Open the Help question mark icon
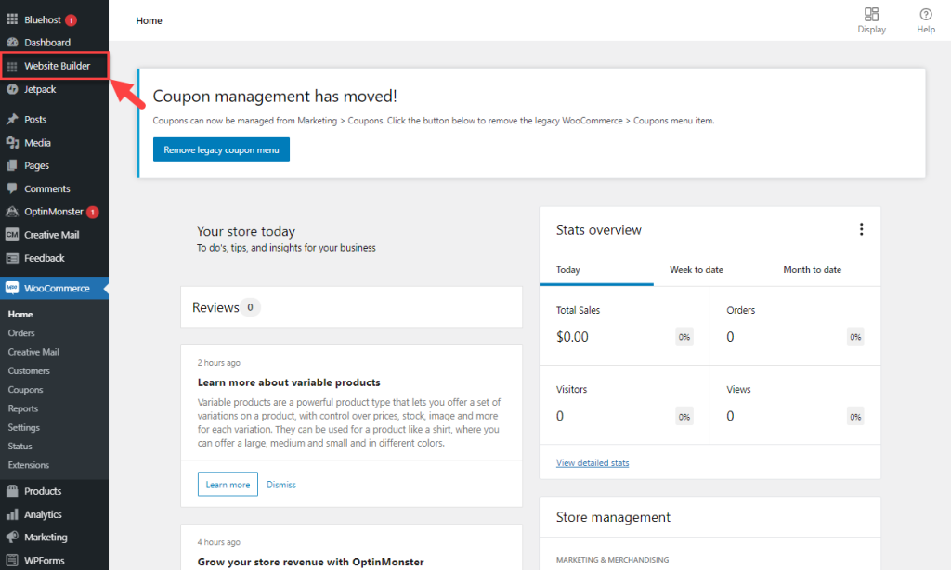This screenshot has height=570, width=951. coord(926,14)
